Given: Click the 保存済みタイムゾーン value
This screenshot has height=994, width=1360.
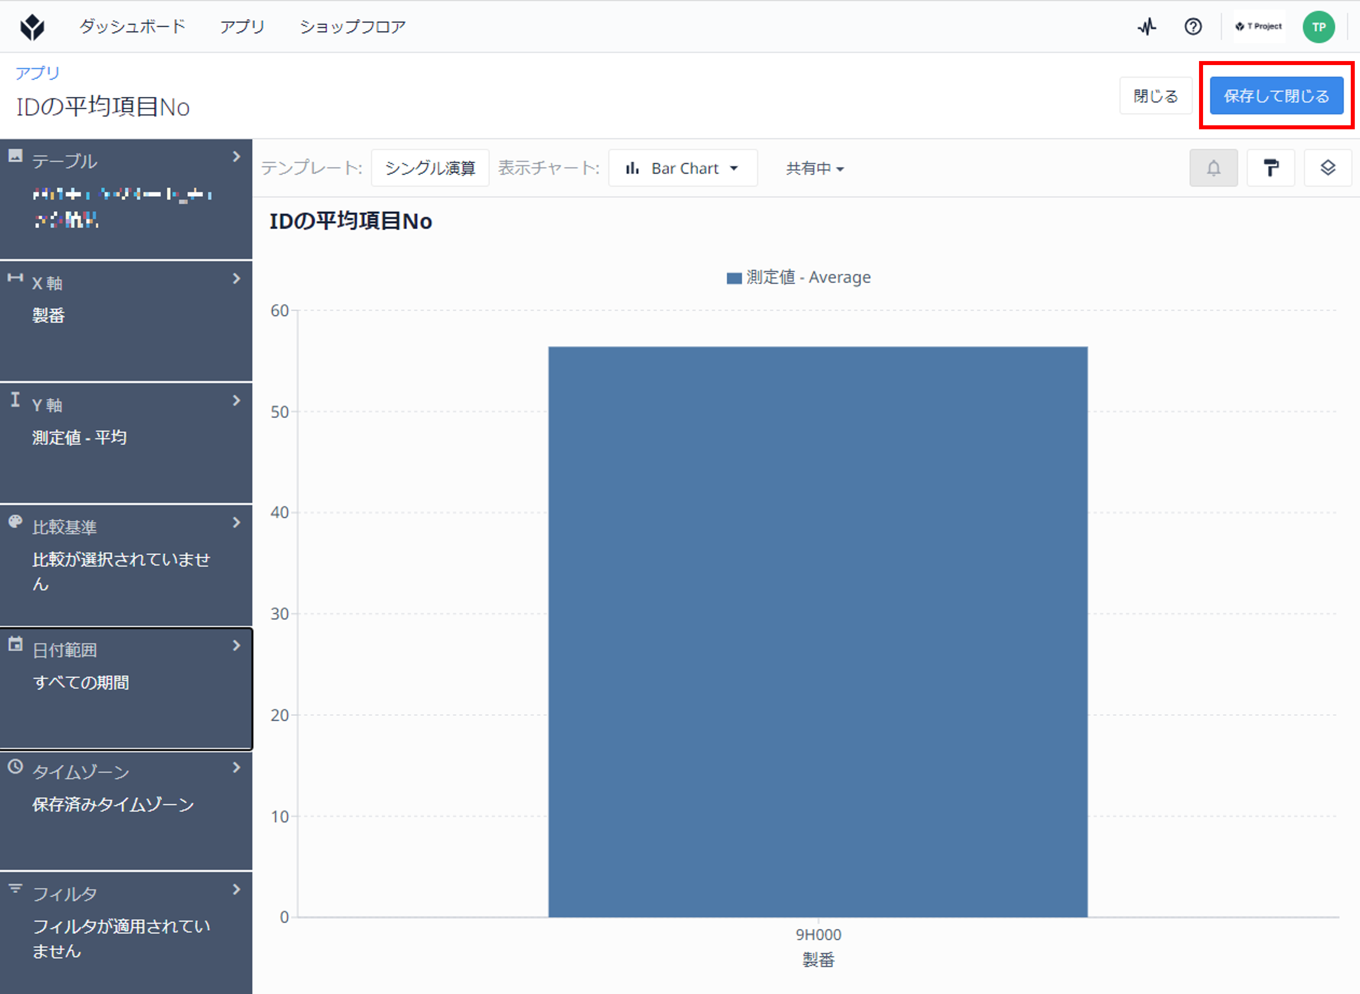Looking at the screenshot, I should coord(113,804).
